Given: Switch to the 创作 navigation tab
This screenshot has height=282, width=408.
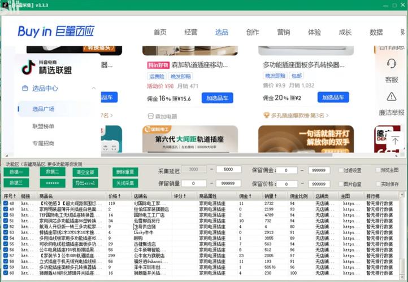Looking at the screenshot, I should click(x=253, y=32).
